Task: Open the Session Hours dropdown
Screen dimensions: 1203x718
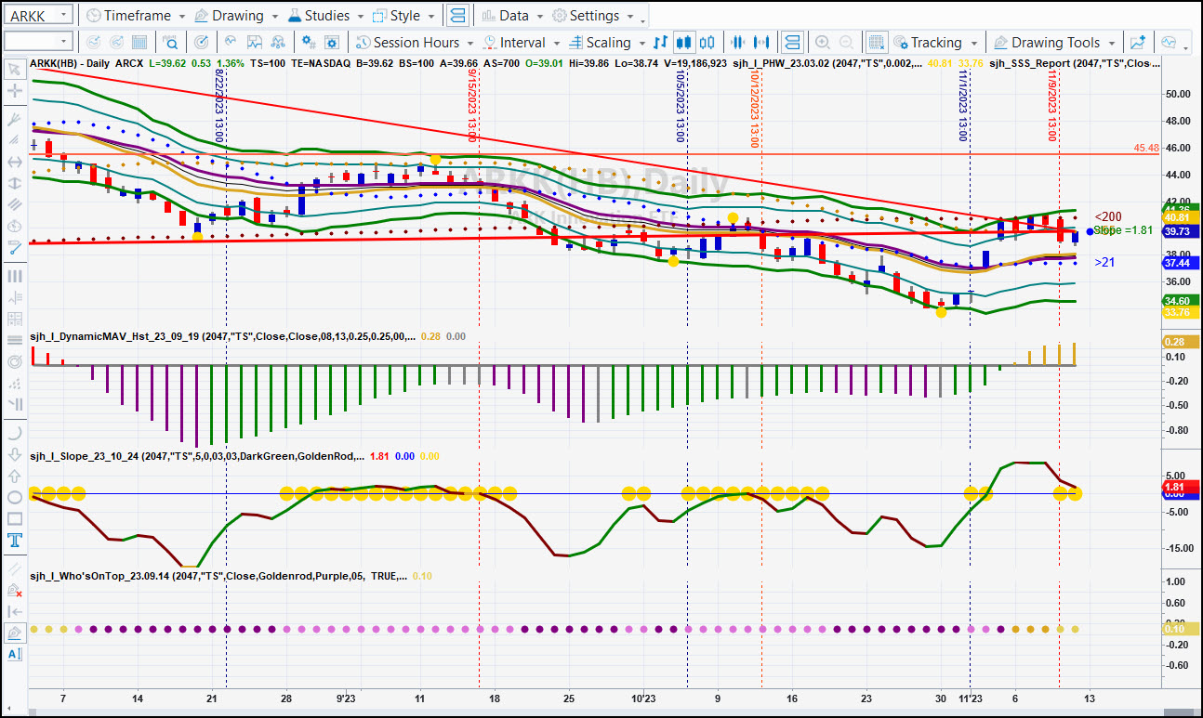Action: (x=415, y=43)
